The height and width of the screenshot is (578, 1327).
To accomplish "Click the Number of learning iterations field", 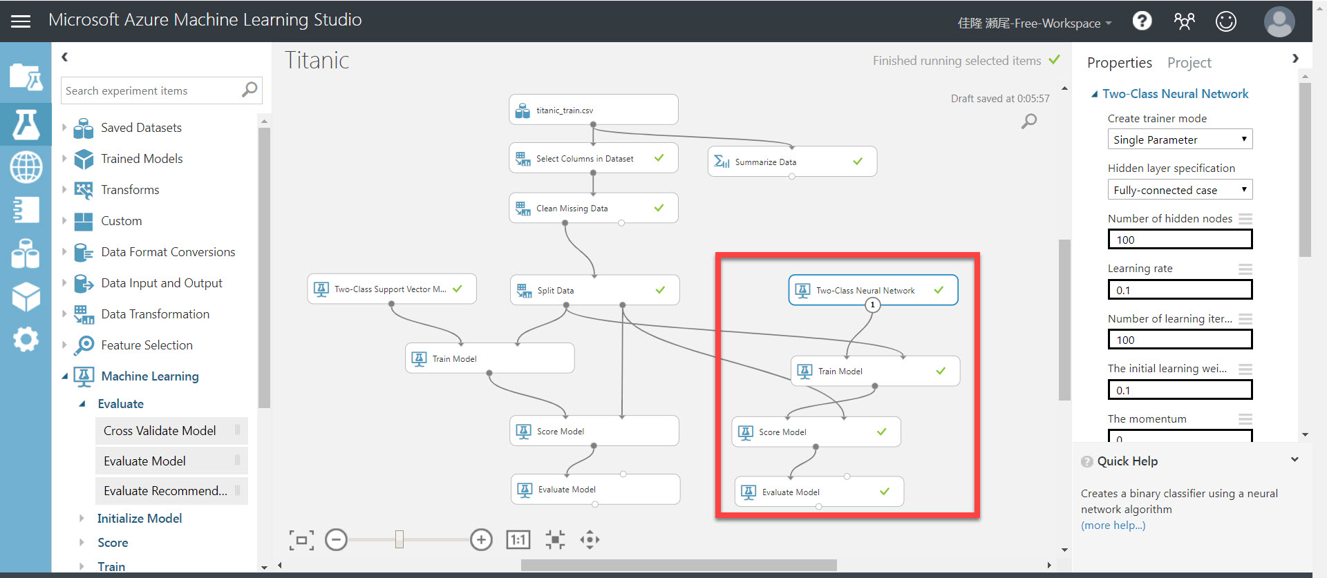I will tap(1180, 340).
